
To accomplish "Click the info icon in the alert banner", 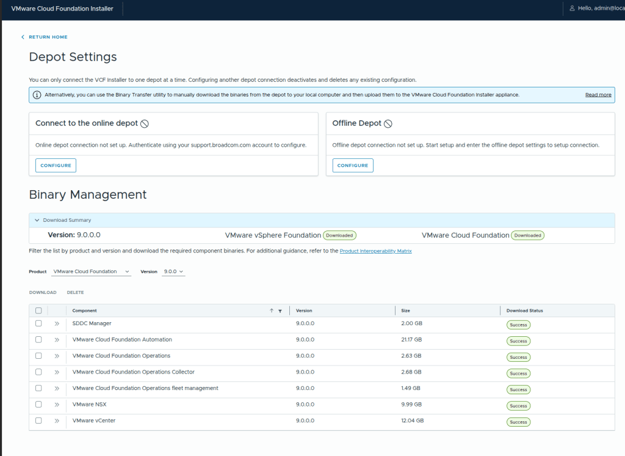I will [x=37, y=95].
